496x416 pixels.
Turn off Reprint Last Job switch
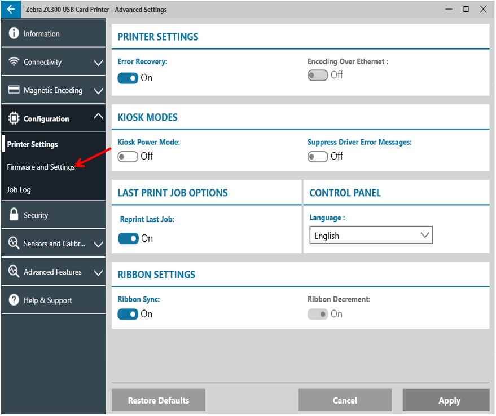(128, 238)
